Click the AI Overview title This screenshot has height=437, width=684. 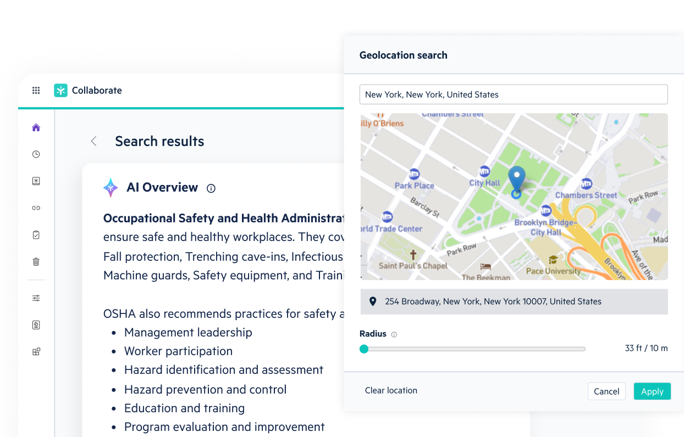coord(162,187)
